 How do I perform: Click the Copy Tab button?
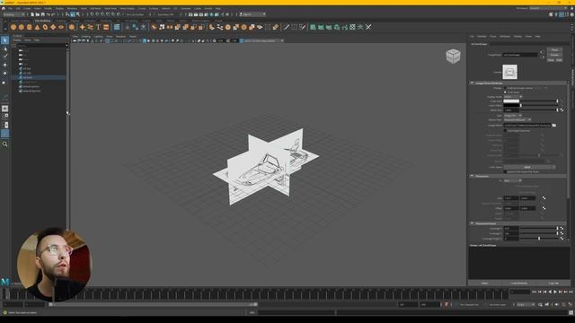point(553,284)
